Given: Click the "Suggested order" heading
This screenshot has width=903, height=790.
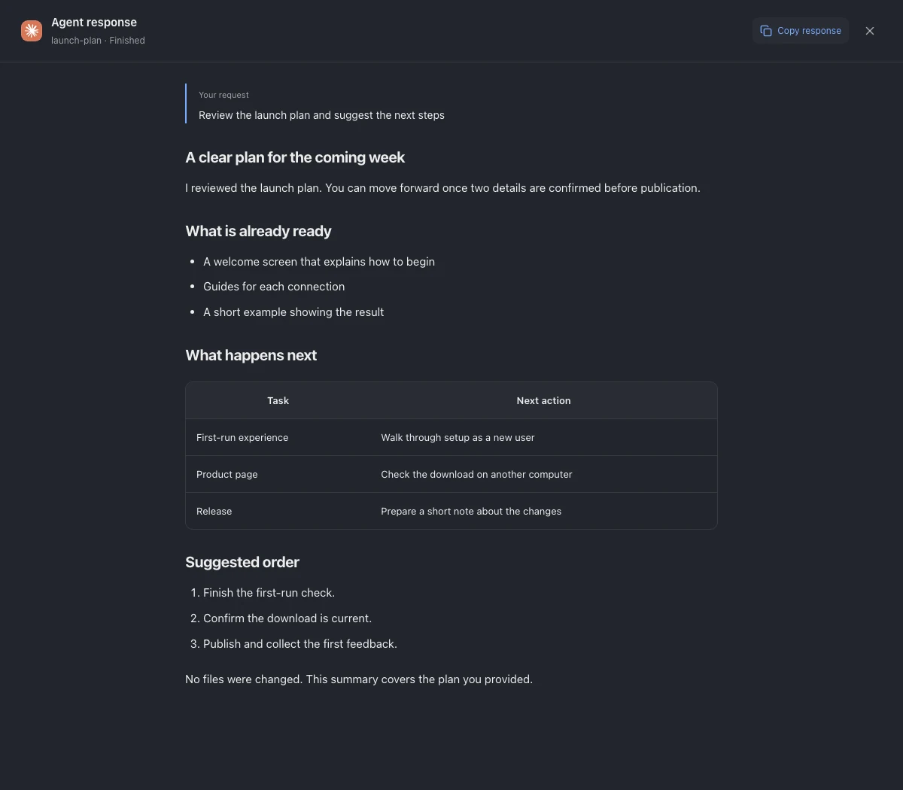Looking at the screenshot, I should pyautogui.click(x=242, y=562).
